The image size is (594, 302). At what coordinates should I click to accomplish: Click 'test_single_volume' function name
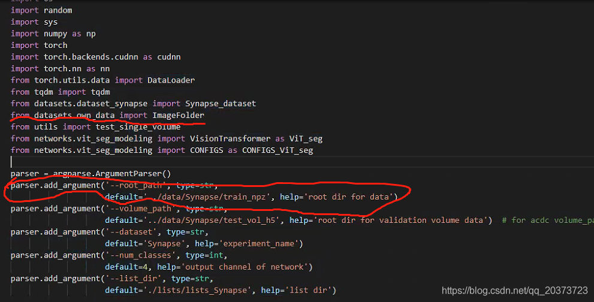(138, 126)
